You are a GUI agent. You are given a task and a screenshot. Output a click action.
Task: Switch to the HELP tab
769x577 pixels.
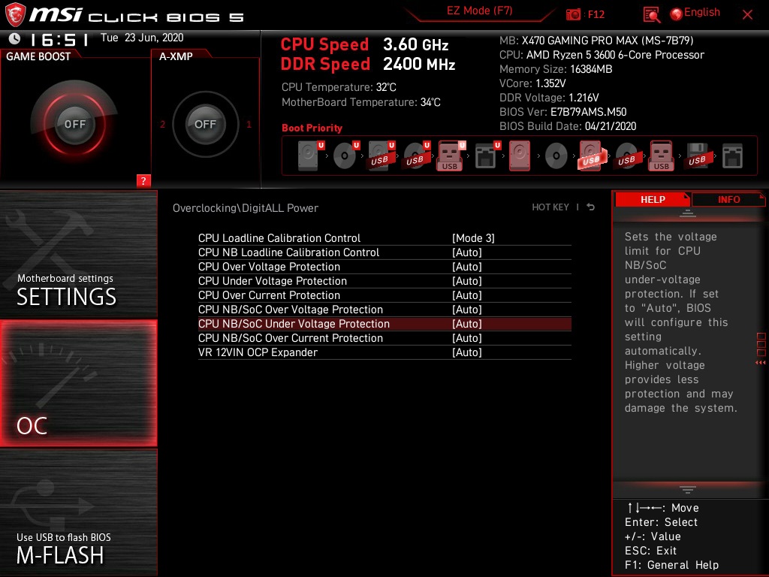tap(653, 199)
